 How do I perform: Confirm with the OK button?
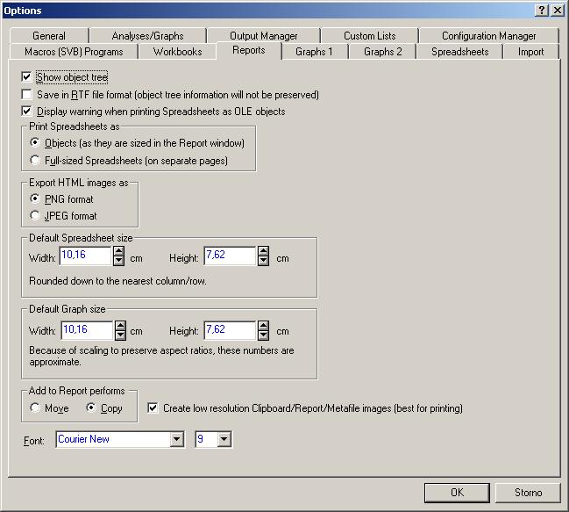click(457, 493)
